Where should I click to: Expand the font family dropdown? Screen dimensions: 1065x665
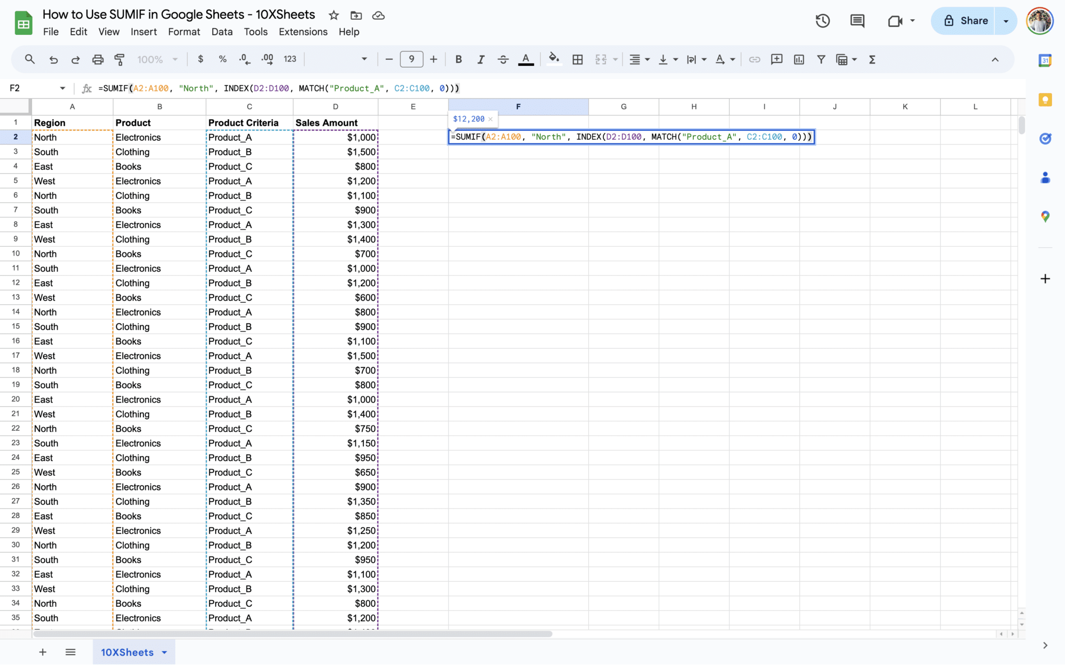[x=364, y=59]
